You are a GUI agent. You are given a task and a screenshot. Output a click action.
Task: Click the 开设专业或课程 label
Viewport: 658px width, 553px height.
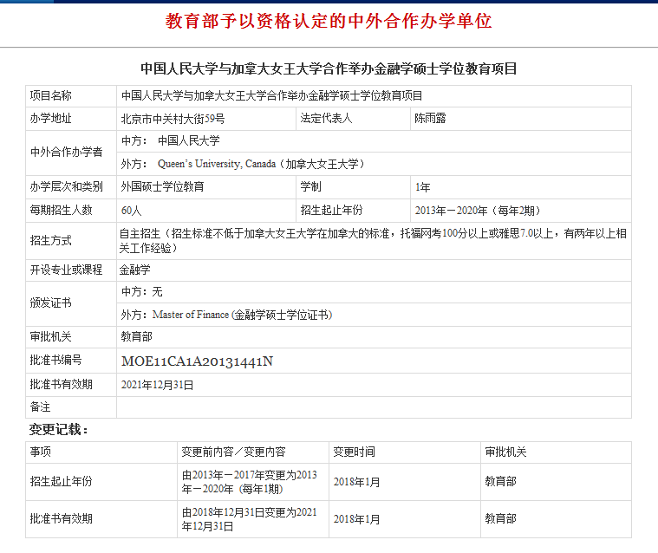66,270
